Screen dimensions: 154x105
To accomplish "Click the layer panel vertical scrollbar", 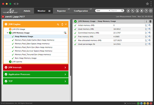I will pos(70,48).
